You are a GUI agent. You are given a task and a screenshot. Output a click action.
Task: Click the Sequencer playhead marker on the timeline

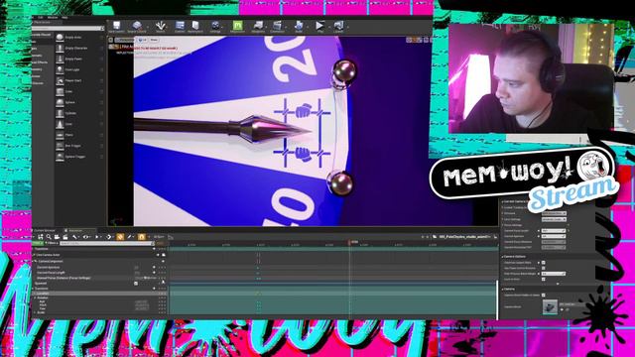350,242
